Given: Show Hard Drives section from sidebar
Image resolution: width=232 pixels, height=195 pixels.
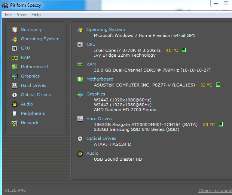Looking at the screenshot, I should click(x=34, y=85).
